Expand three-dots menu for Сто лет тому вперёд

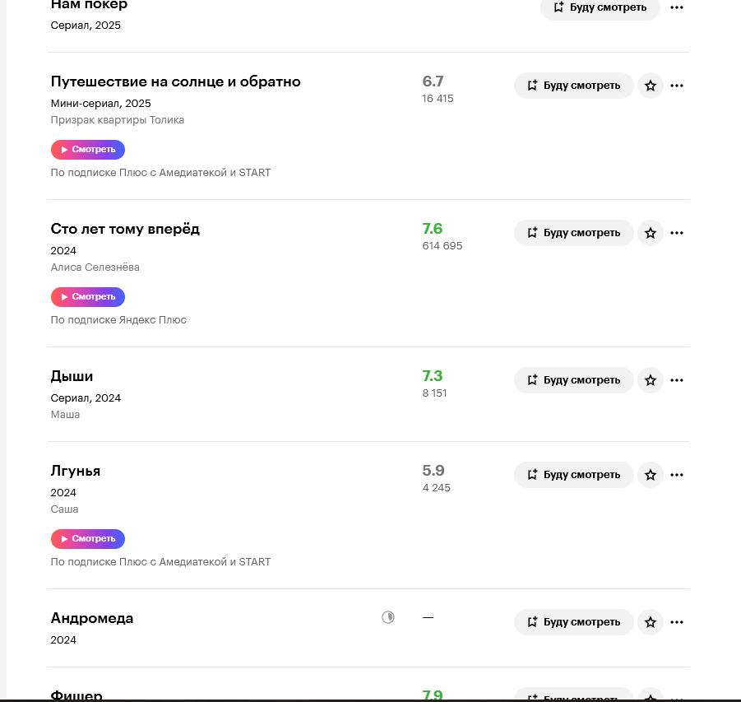click(677, 233)
